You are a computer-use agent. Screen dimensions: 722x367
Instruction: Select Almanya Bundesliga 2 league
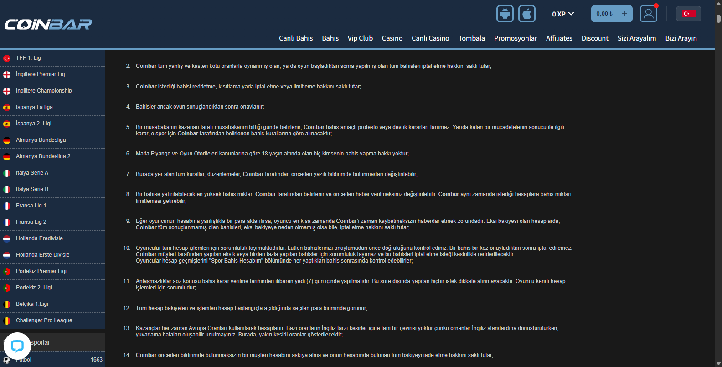point(52,156)
